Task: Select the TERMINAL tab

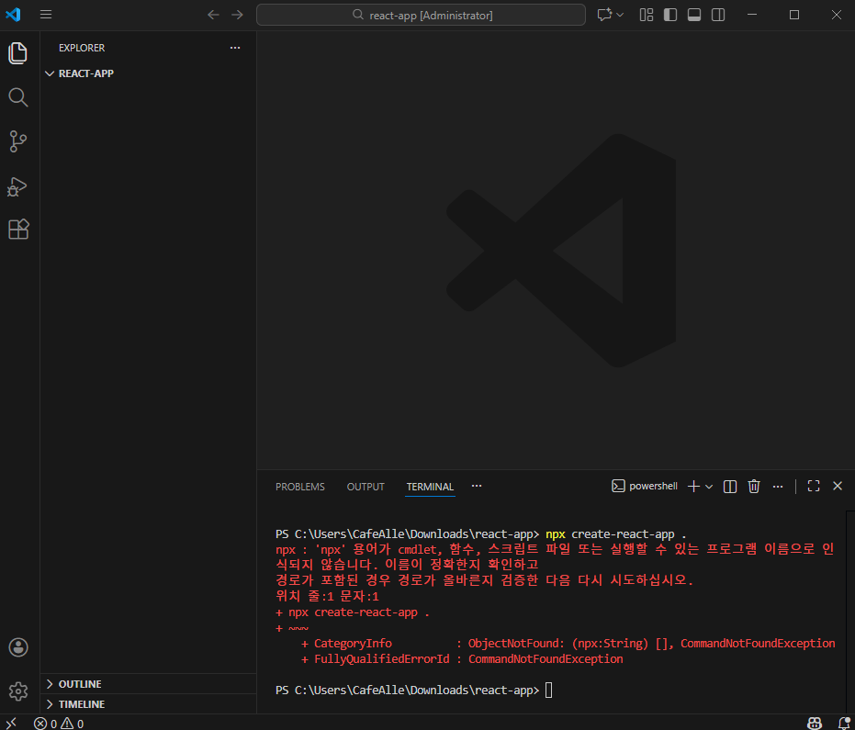Action: point(430,487)
